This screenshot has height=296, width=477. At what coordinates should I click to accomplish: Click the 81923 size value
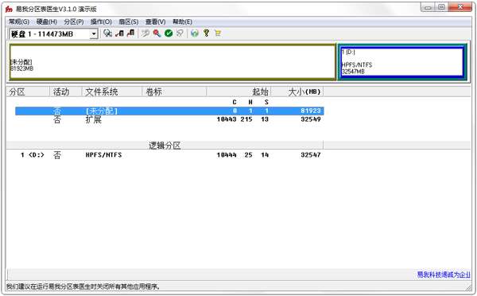(x=311, y=111)
